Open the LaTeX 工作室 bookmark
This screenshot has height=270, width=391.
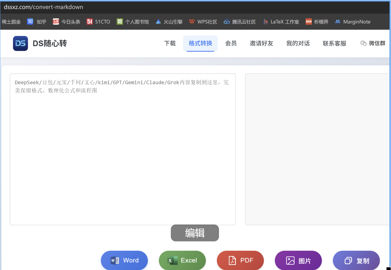281,22
